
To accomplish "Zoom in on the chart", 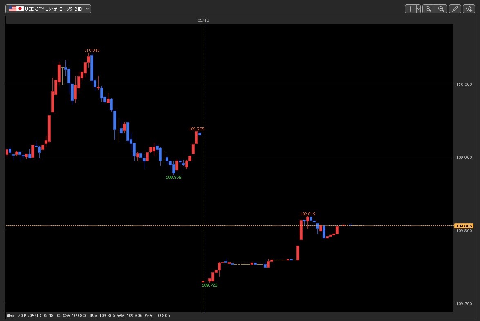I will [x=428, y=9].
